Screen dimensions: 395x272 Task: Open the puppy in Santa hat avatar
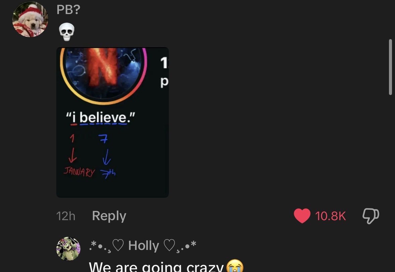pyautogui.click(x=30, y=20)
